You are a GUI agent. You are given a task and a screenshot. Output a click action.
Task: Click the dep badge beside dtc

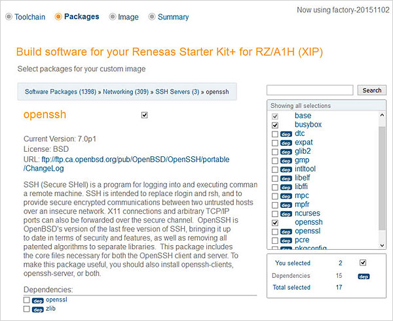tap(286, 135)
